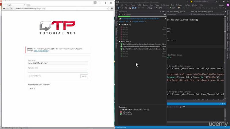Tick the Remember Me checkbox
The image size is (230, 129).
[29, 76]
